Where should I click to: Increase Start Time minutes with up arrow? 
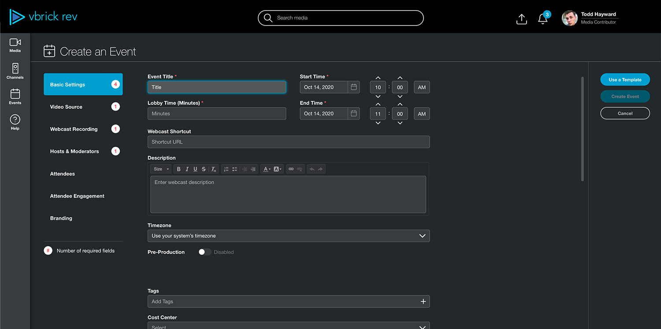(x=400, y=78)
